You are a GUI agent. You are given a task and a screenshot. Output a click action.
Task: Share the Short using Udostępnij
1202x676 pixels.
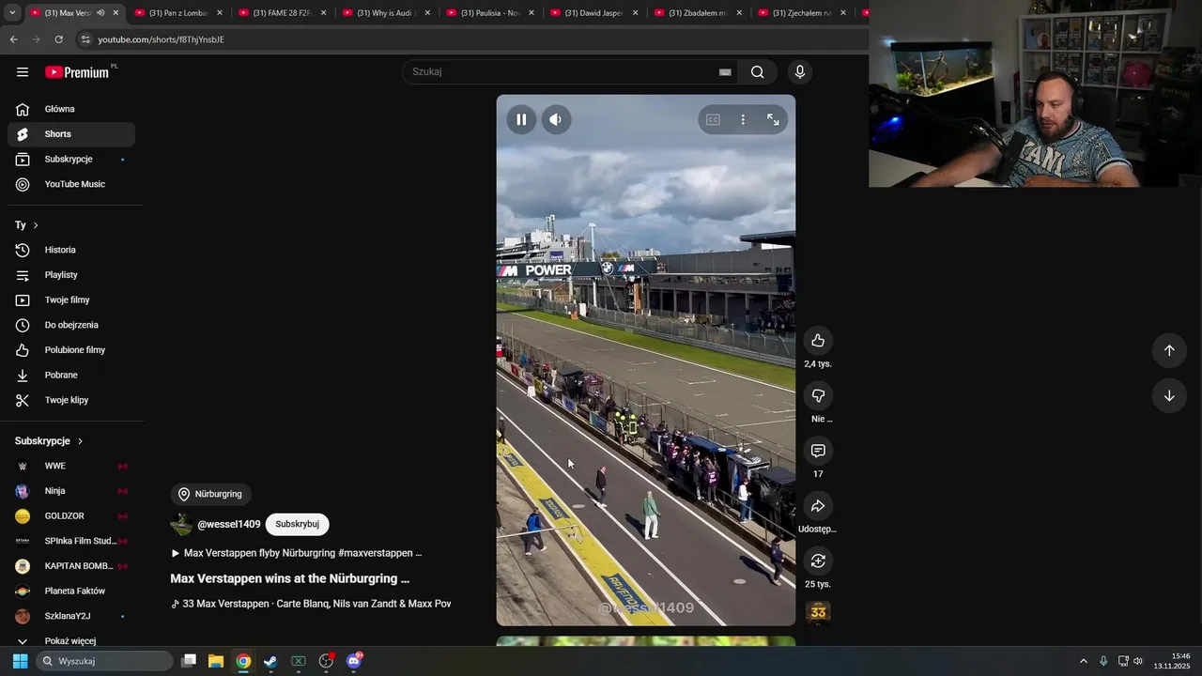[x=818, y=506]
